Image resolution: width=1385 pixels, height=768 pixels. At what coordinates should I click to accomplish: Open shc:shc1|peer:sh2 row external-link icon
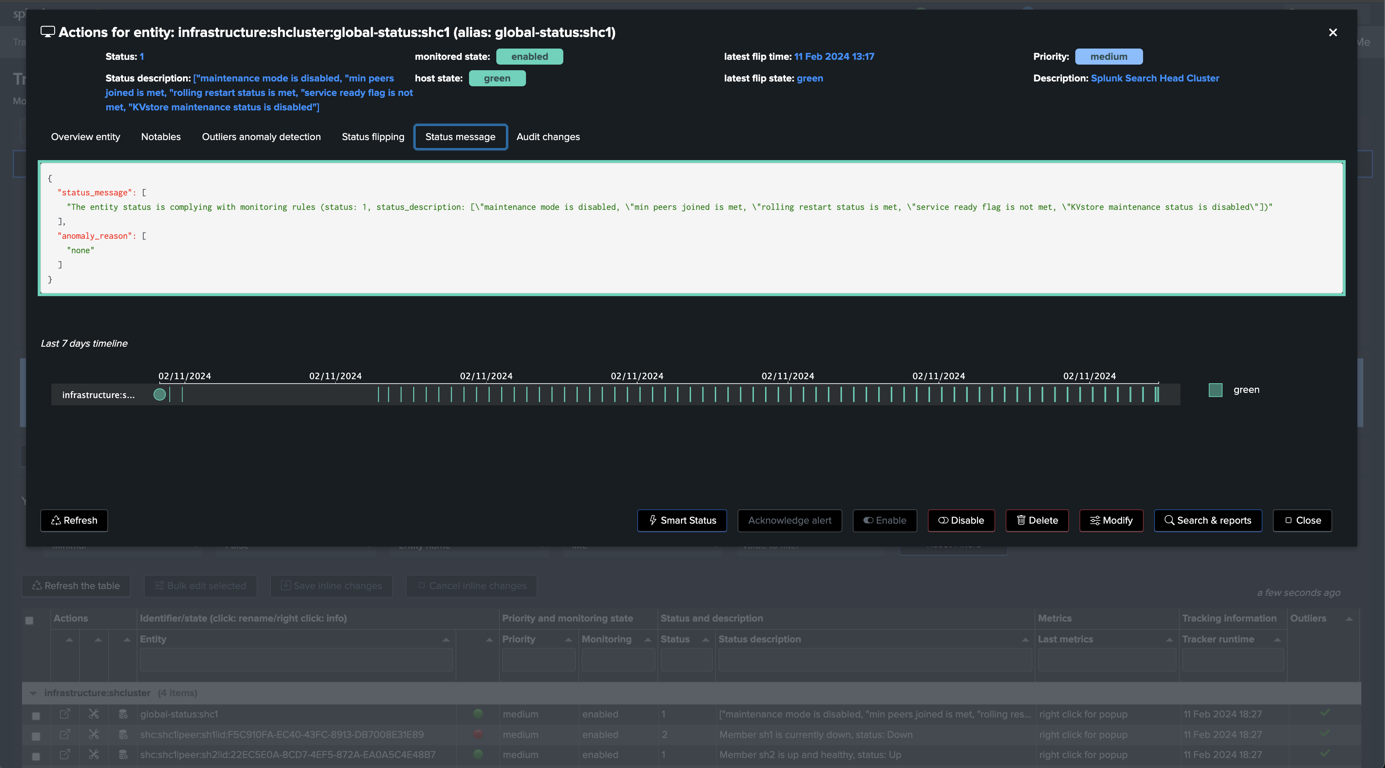click(65, 754)
